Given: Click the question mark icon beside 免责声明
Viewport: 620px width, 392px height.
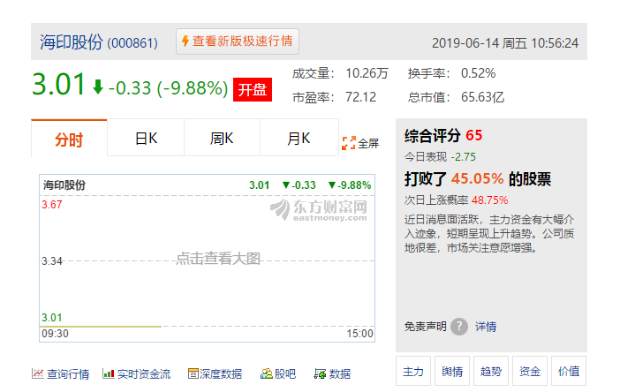Looking at the screenshot, I should pos(459,327).
